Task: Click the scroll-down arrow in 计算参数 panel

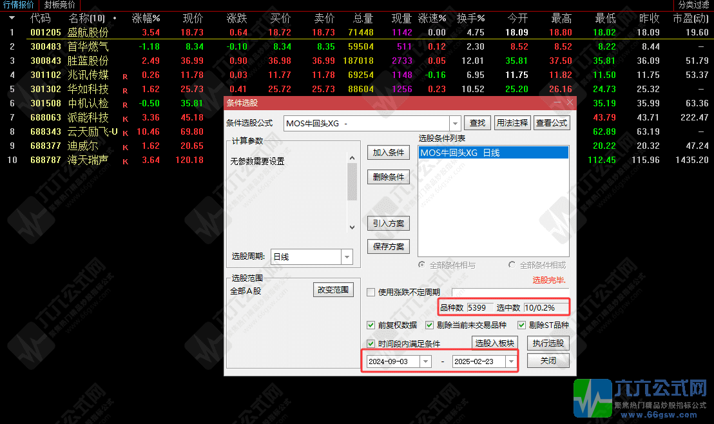Action: coord(351,227)
